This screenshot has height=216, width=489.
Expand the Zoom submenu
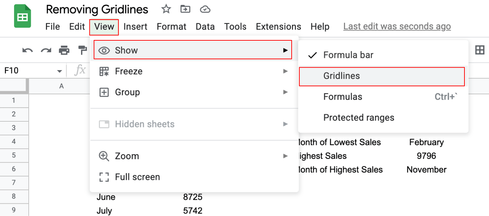pos(194,156)
